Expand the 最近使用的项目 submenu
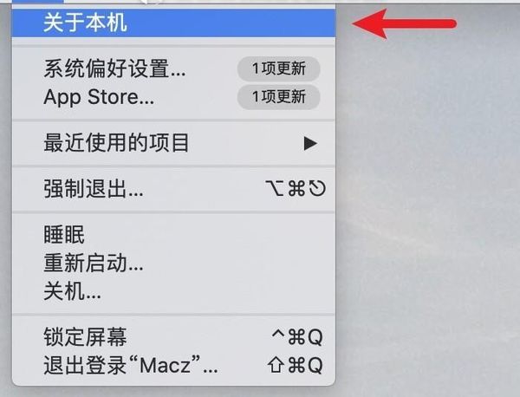 [173, 143]
